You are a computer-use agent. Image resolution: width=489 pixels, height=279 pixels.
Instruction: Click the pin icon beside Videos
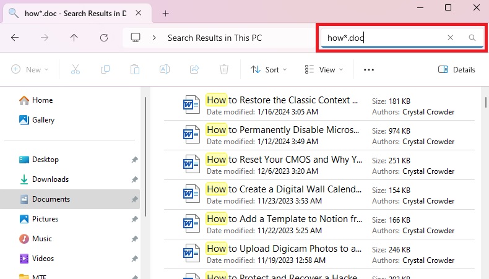[x=134, y=259]
